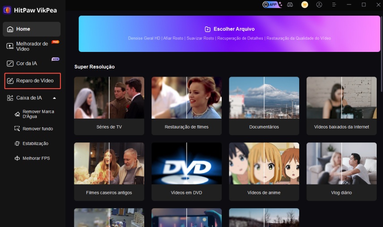The width and height of the screenshot is (383, 227).
Task: Click the Vídeos em DVD label
Action: click(x=186, y=193)
